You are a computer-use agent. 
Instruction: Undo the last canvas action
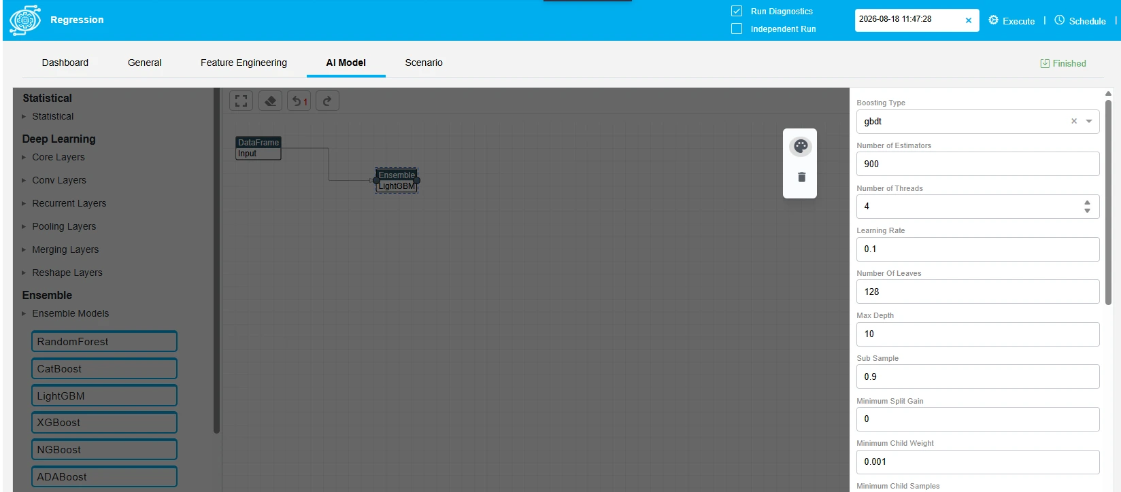tap(299, 101)
